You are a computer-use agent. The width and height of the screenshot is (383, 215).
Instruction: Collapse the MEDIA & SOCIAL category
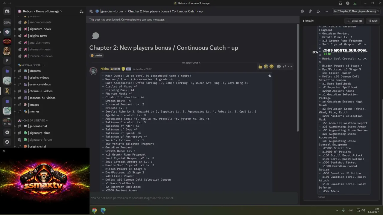(x=31, y=65)
